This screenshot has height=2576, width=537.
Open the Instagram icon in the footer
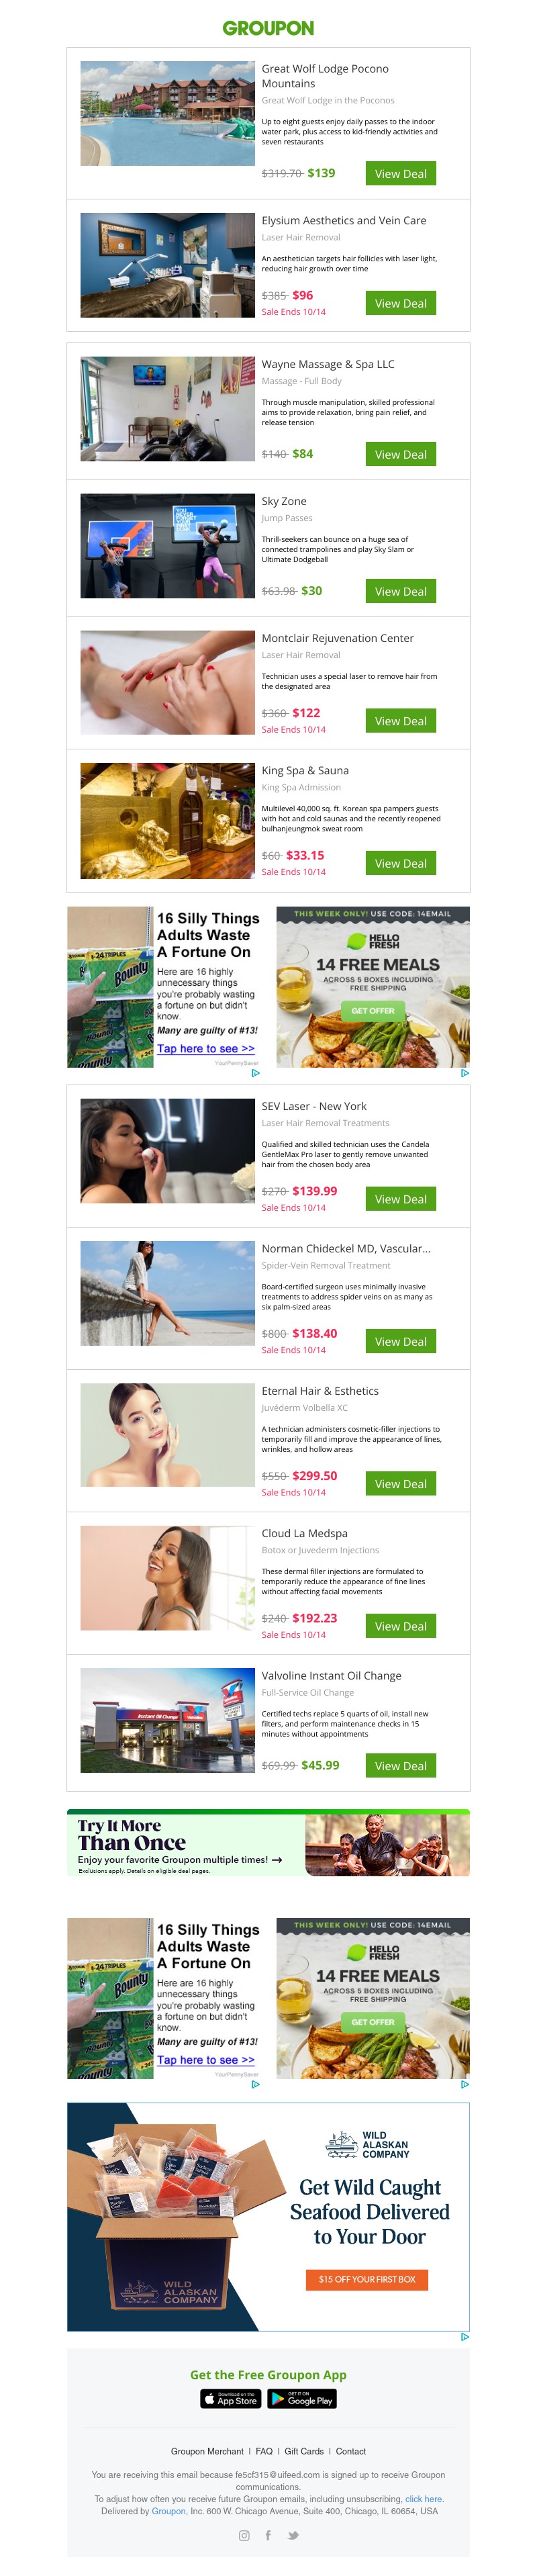point(244,2535)
